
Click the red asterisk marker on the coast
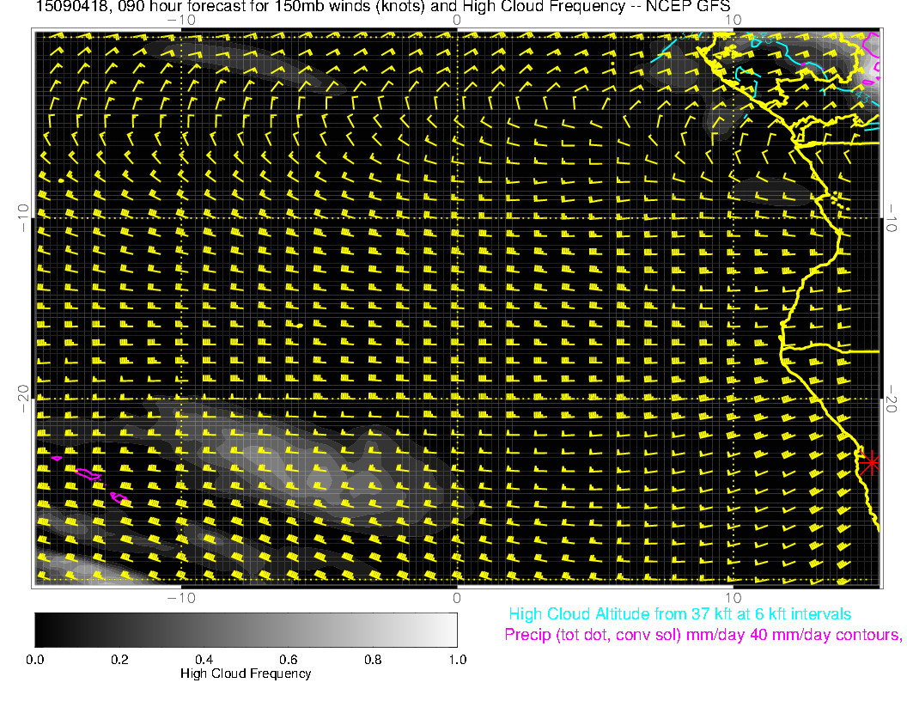871,462
